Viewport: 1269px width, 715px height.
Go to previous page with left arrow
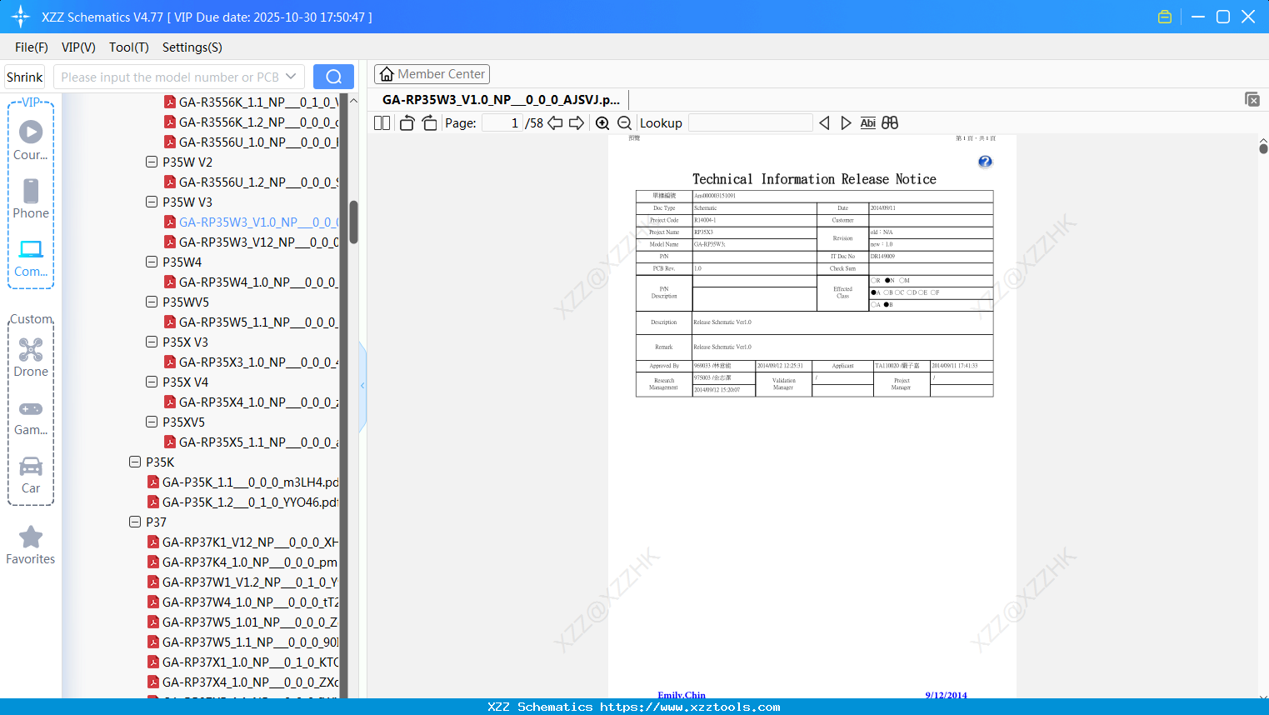(x=555, y=122)
